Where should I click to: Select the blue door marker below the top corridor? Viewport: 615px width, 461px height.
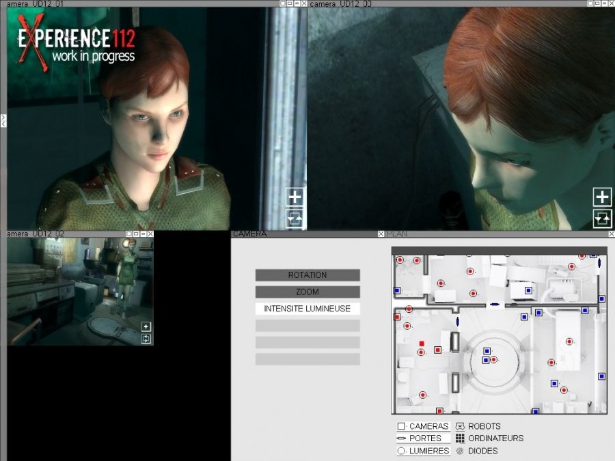point(494,304)
